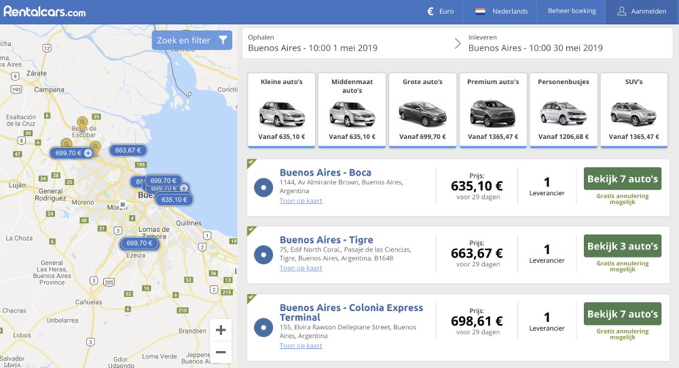Click the Colonia Express Terminal address text

tap(348, 331)
